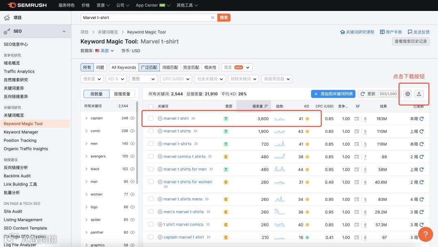Tick the checkbox for captain marvel t shirt
Image resolution: width=438 pixels, height=247 pixels.
point(151,237)
